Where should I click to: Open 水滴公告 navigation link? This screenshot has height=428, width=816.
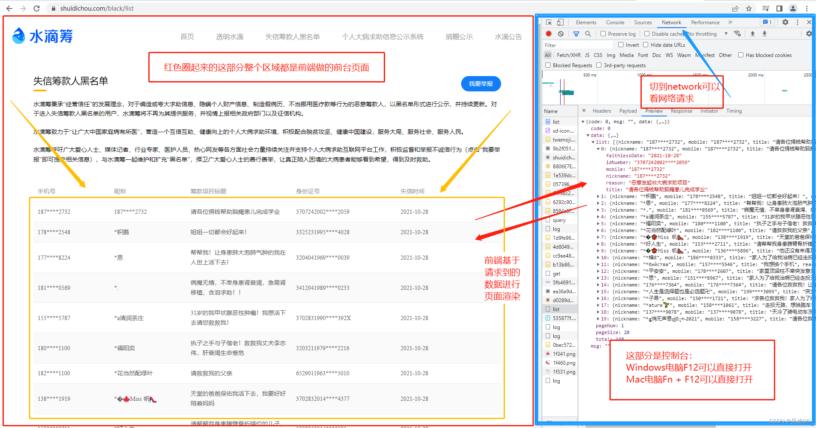pos(508,37)
